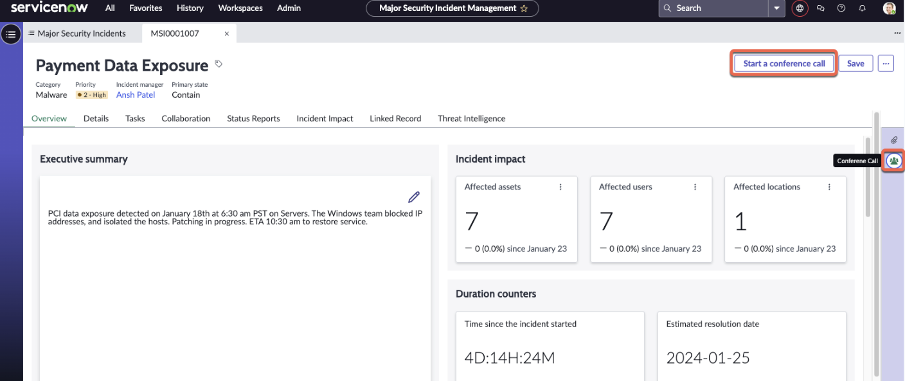Screen dimensions: 905x381
Task: Toggle the list menu in left sidebar
Action: (x=11, y=34)
